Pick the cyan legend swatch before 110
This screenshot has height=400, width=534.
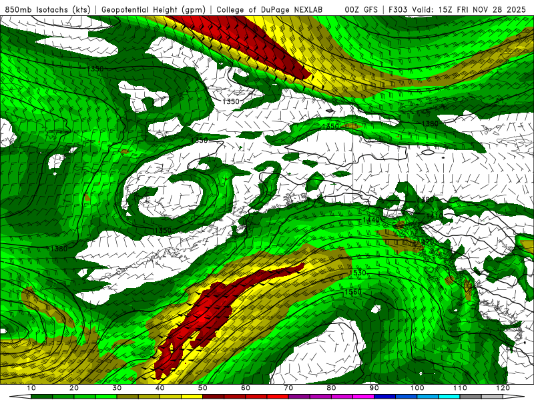pyautogui.click(x=449, y=397)
